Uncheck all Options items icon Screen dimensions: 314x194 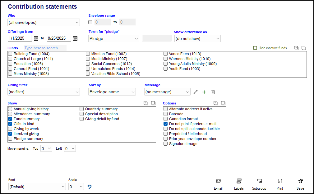click(x=223, y=103)
